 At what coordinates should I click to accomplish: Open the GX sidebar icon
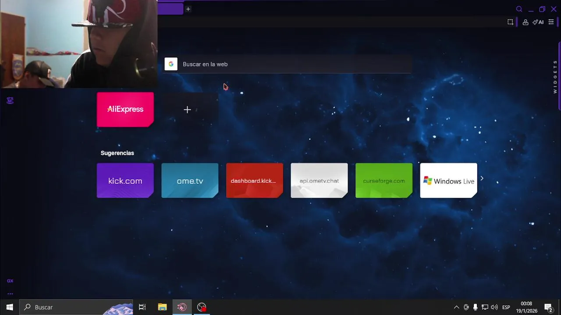[10, 281]
